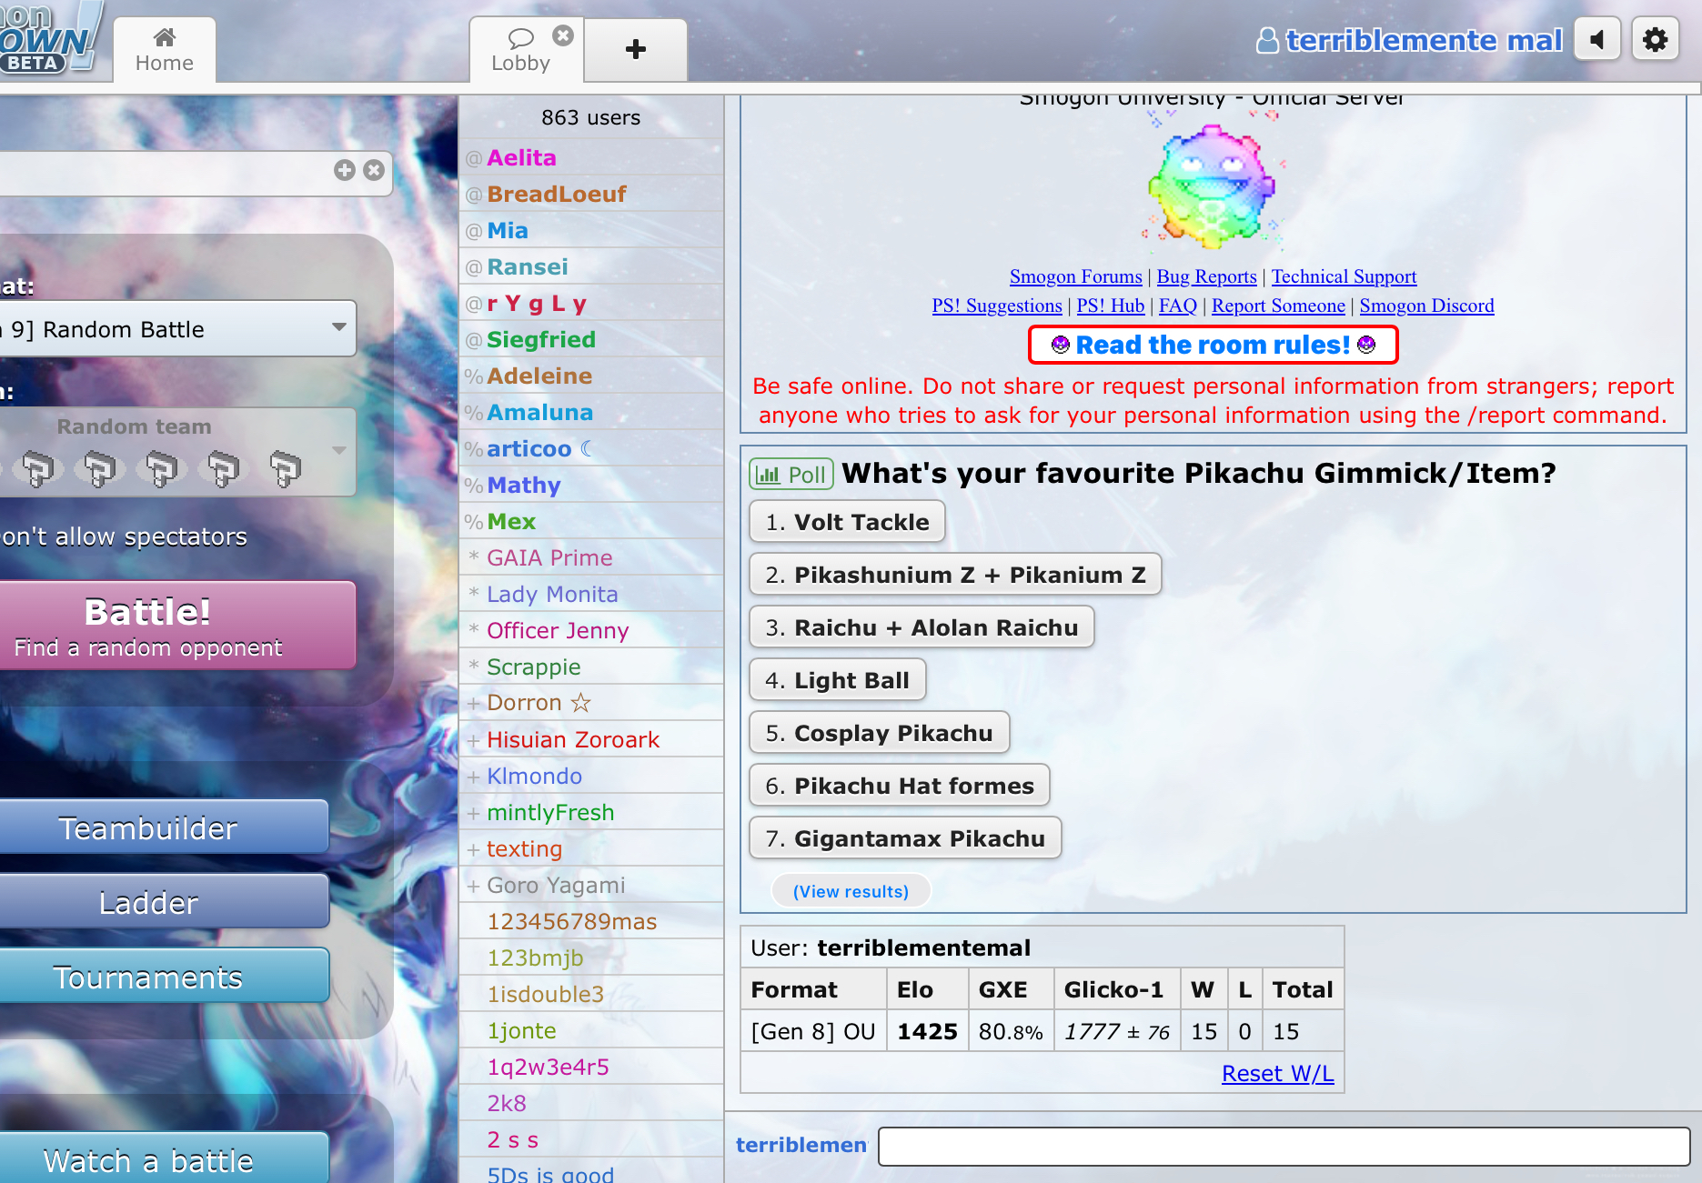This screenshot has height=1183, width=1702.
Task: Click the last random team Pokémon placeholder icon
Action: (x=286, y=468)
